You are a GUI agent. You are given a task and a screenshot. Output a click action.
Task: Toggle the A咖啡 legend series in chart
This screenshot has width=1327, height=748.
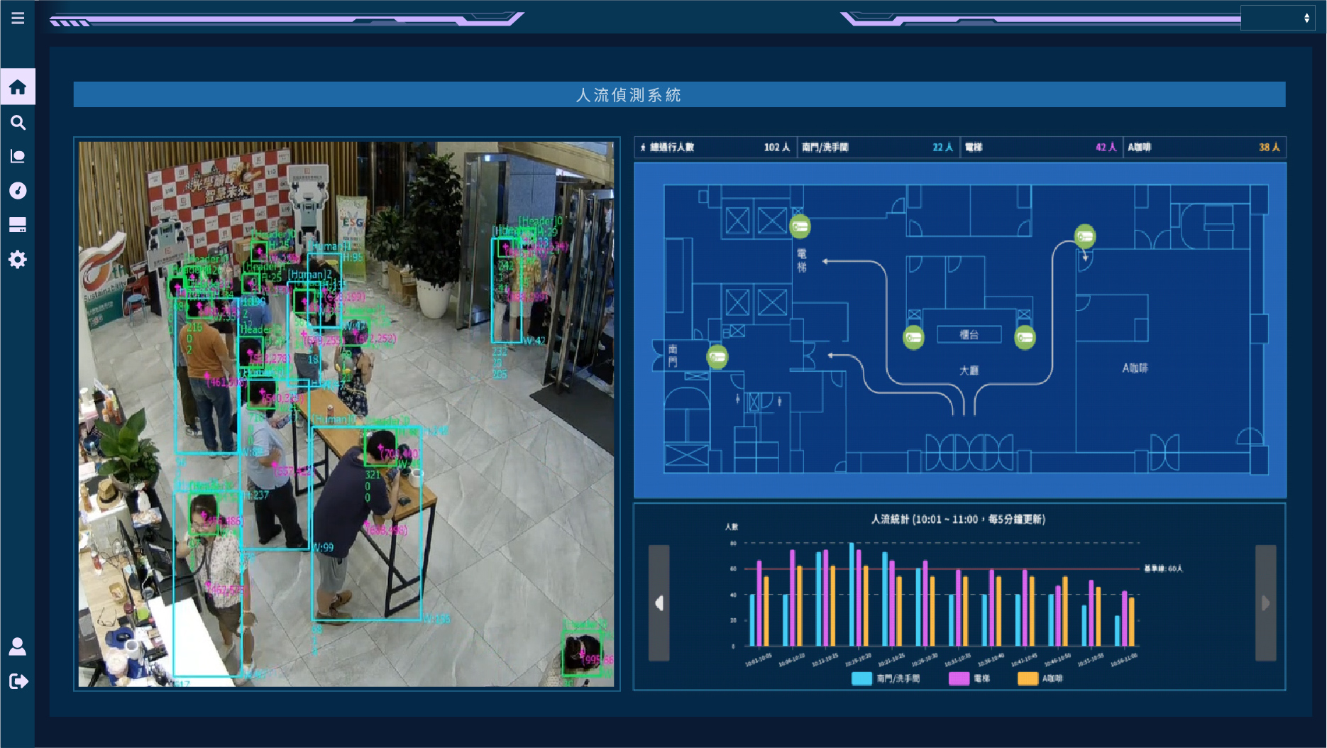click(x=1040, y=678)
